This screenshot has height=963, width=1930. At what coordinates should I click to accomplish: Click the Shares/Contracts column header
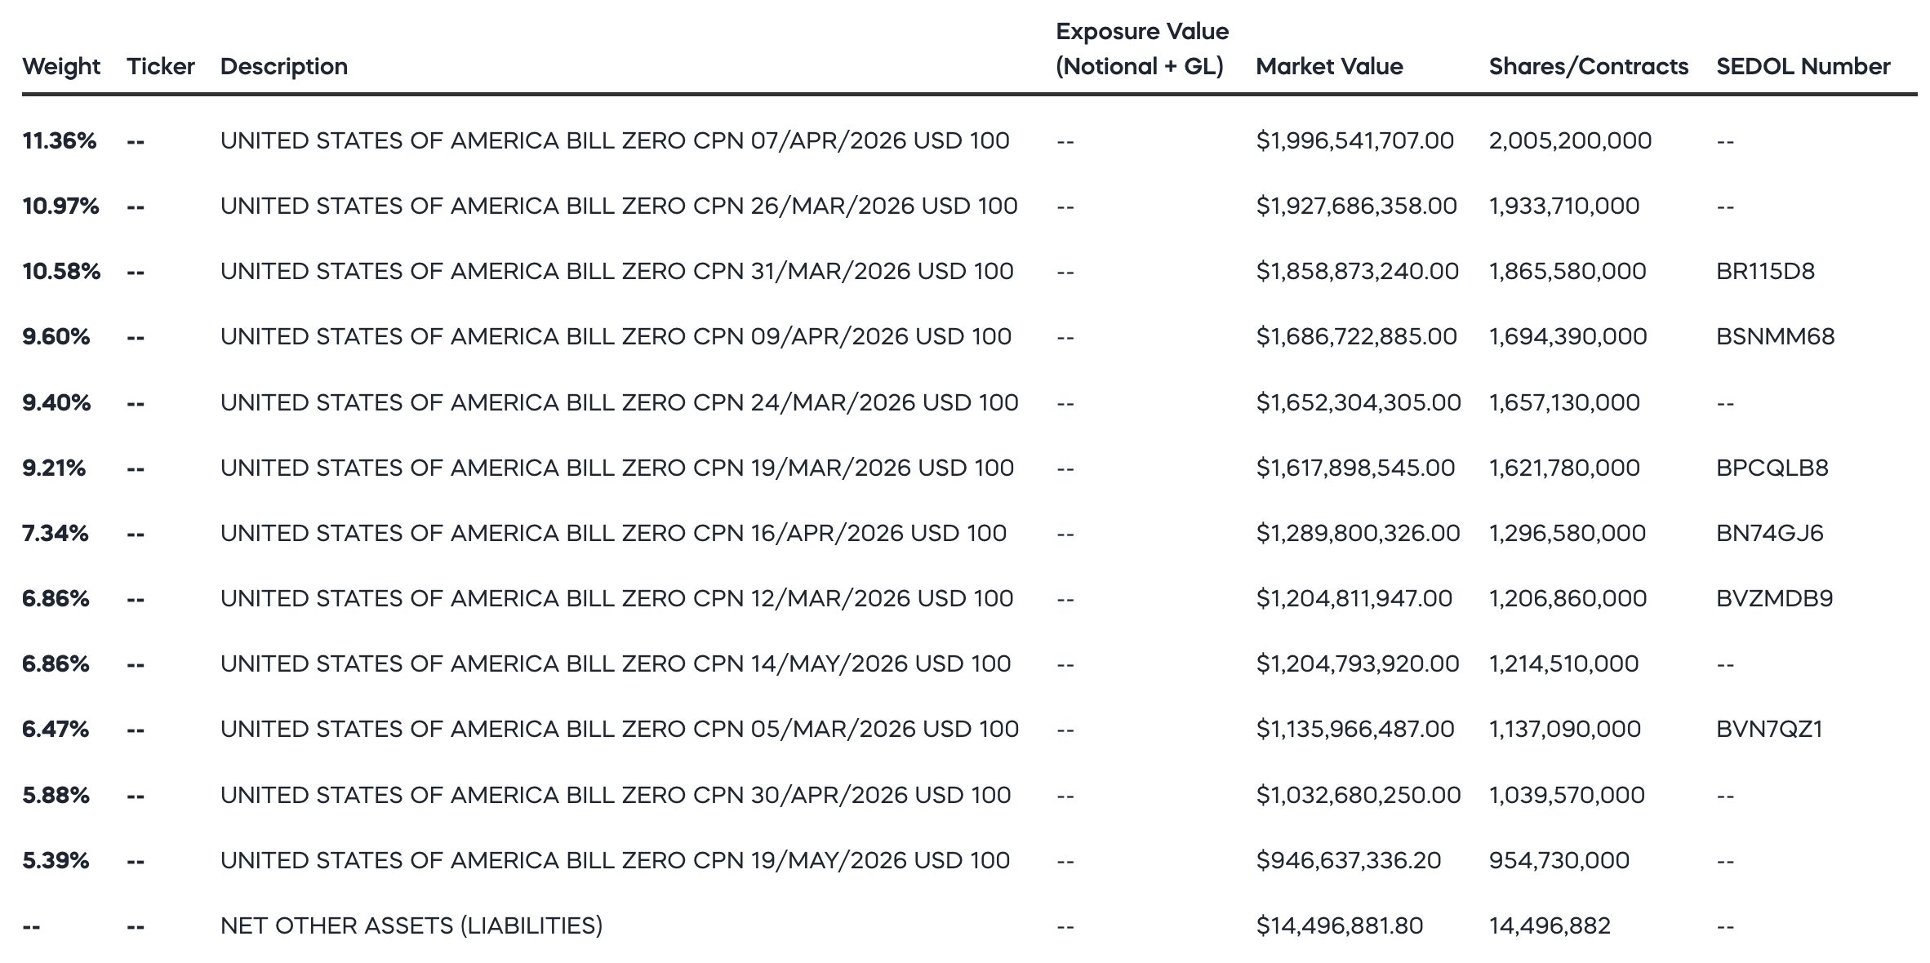(1588, 66)
